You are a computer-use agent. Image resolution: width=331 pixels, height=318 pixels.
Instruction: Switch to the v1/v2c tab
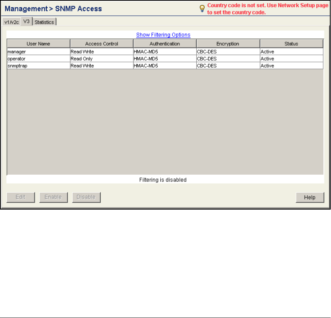pos(11,22)
